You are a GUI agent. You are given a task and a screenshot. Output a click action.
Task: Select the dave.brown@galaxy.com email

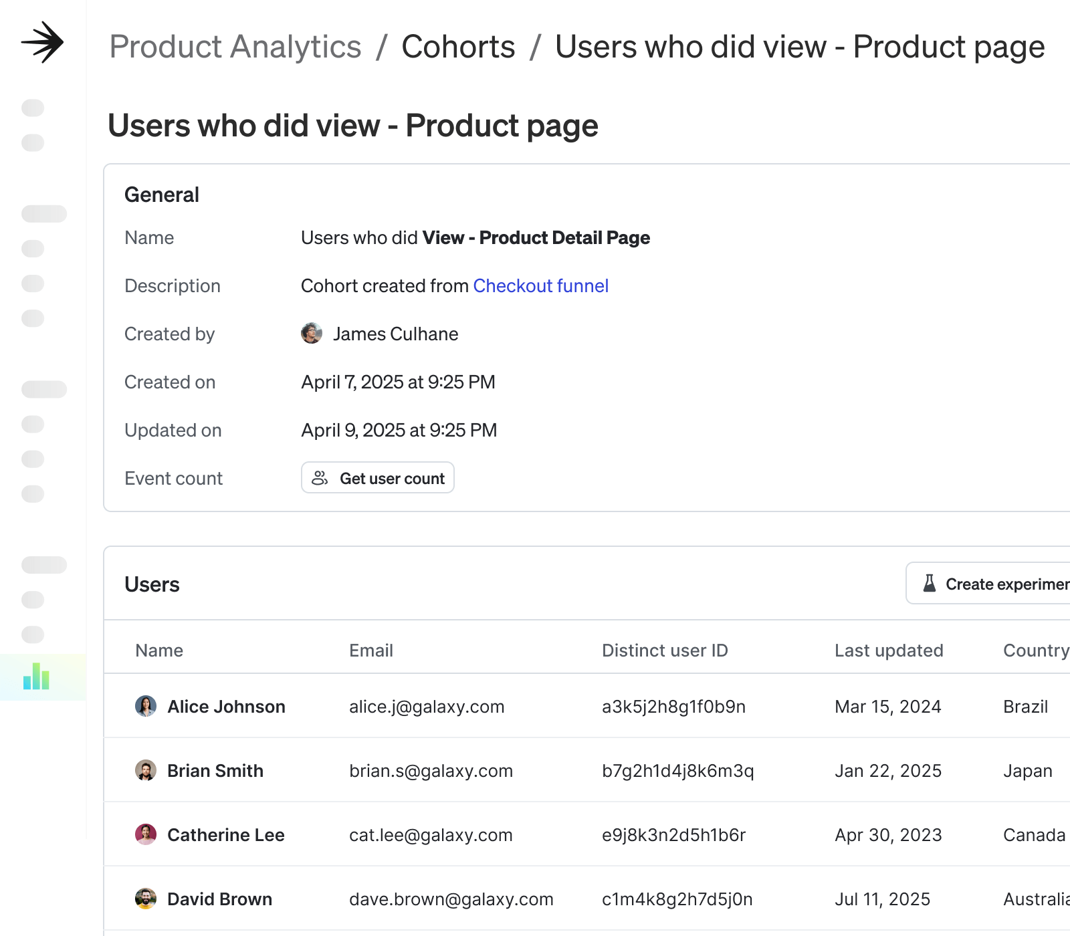point(451,899)
